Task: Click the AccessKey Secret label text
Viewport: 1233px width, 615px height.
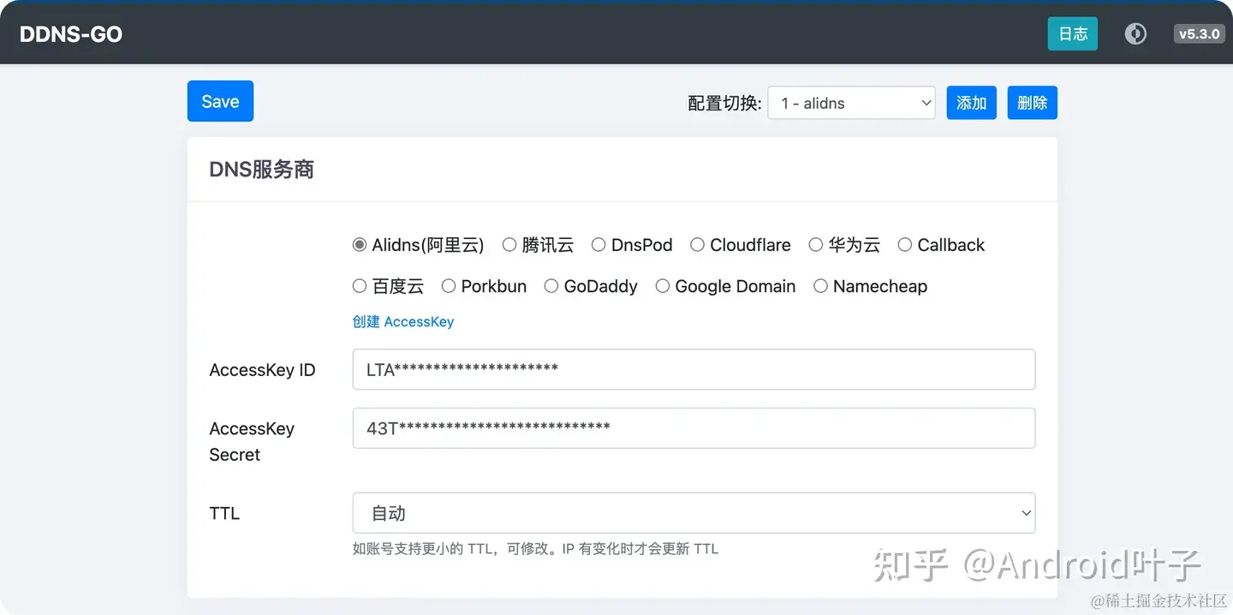Action: (x=252, y=441)
